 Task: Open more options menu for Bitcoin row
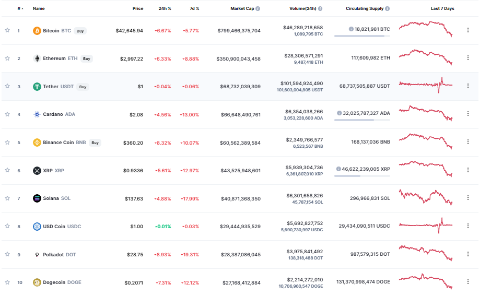[x=468, y=30]
